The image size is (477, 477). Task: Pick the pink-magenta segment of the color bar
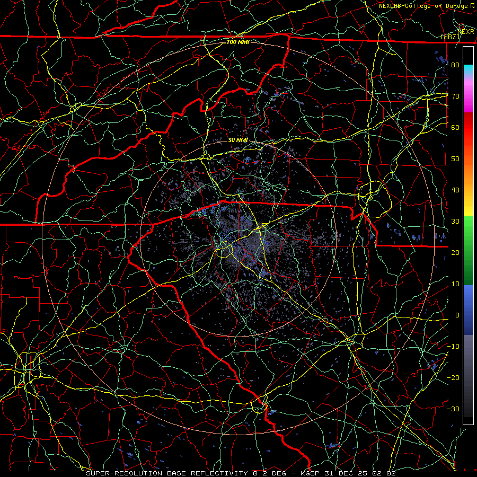pos(468,94)
